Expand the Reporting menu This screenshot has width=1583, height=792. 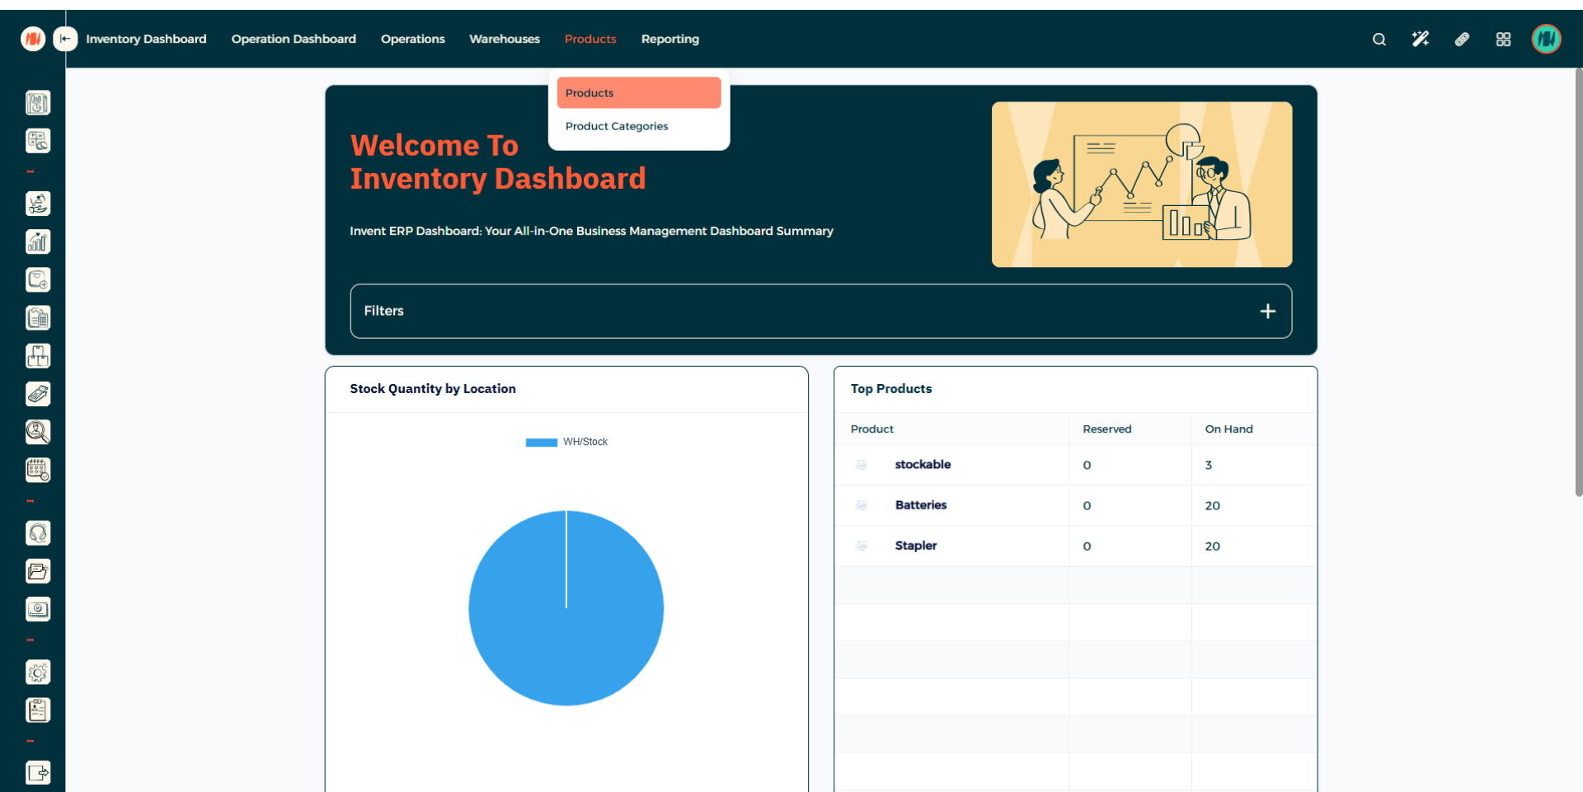tap(669, 39)
